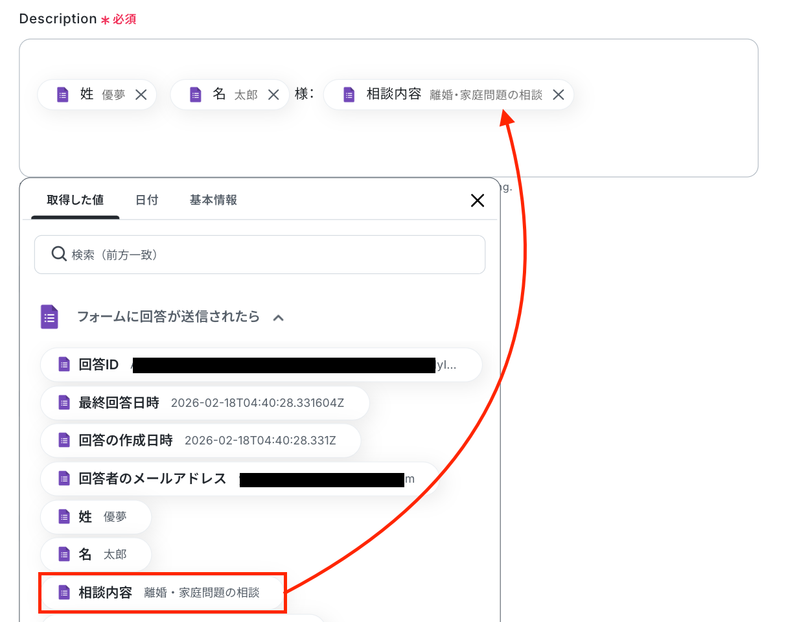Viewport: 797px width, 622px height.
Task: Click the 離婚・家庭問題の相談 text in the list
Action: point(202,592)
